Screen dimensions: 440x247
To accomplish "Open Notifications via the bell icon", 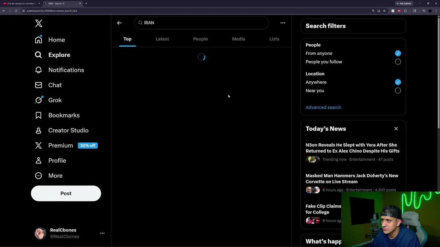I will click(x=38, y=70).
